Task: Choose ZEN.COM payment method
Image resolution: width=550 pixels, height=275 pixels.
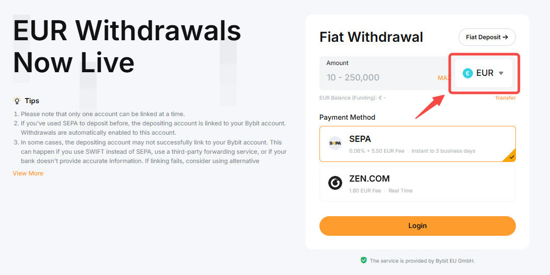Action: pyautogui.click(x=417, y=183)
